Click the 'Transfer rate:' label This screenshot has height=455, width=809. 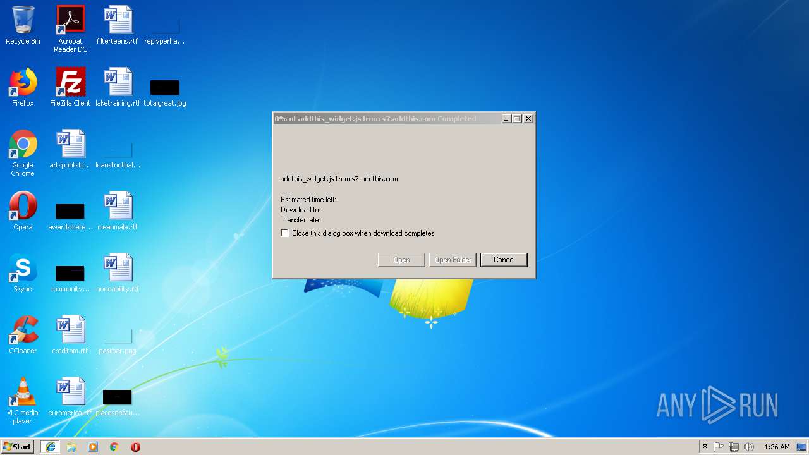tap(300, 220)
